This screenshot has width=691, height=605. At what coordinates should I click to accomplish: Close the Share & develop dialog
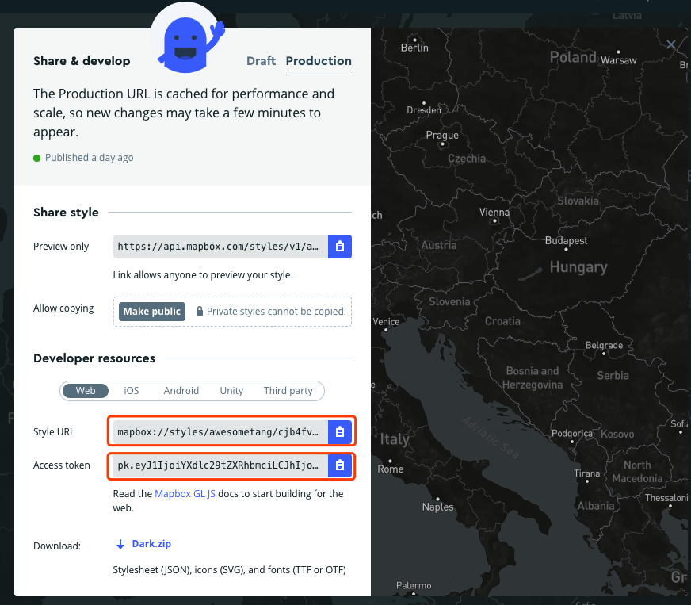(670, 44)
